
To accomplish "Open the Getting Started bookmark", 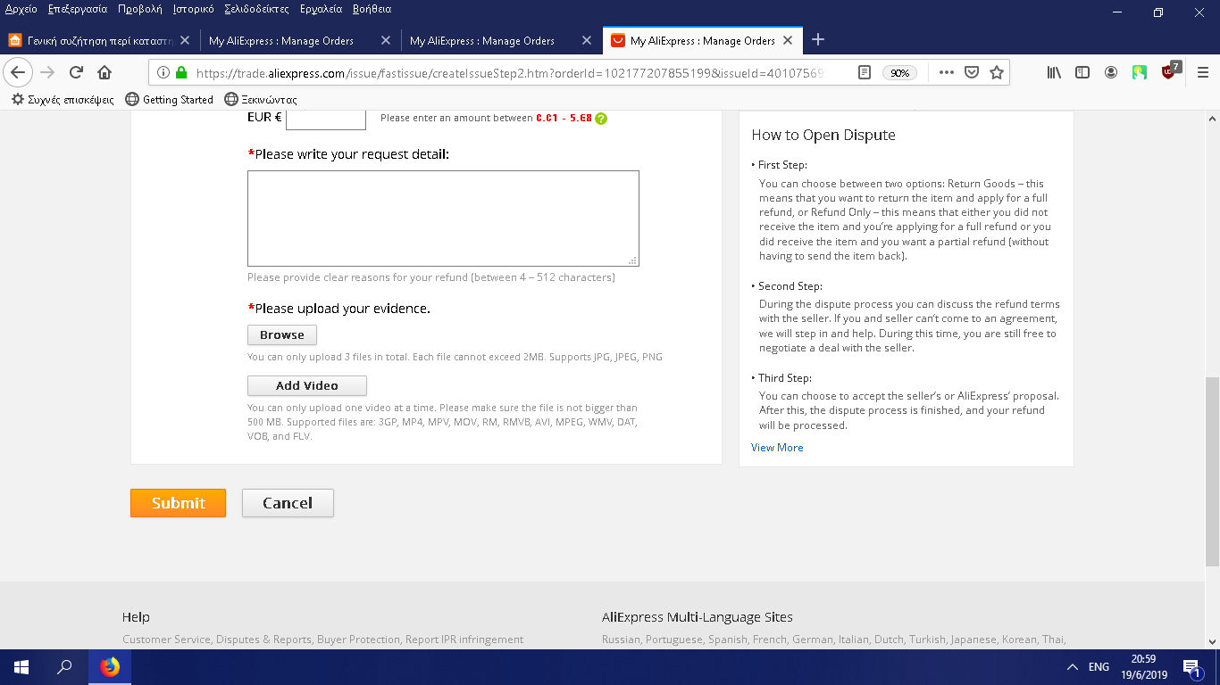I will pyautogui.click(x=170, y=100).
